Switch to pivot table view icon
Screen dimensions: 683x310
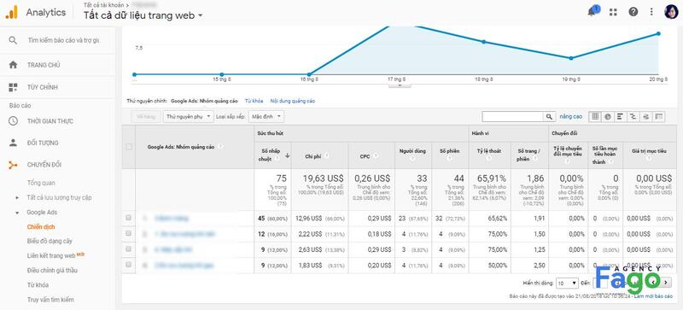pos(658,116)
